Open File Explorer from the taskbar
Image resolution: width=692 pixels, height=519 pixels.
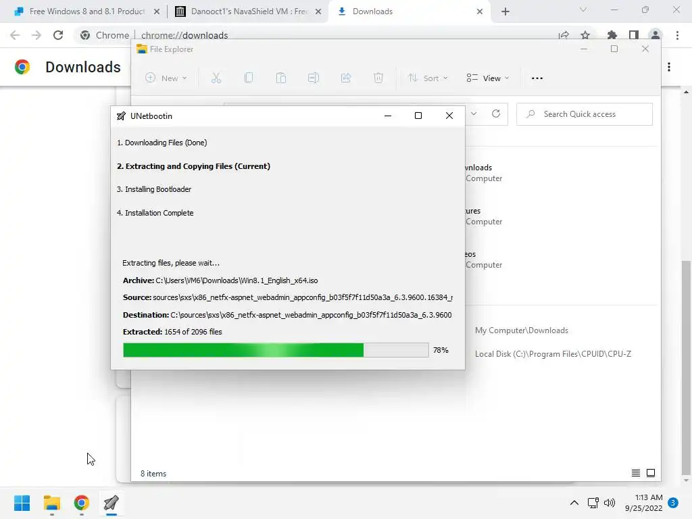coord(51,503)
